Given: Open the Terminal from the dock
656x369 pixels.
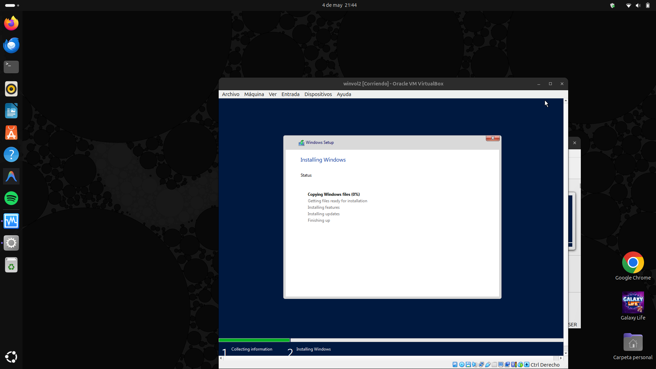Looking at the screenshot, I should tap(11, 67).
